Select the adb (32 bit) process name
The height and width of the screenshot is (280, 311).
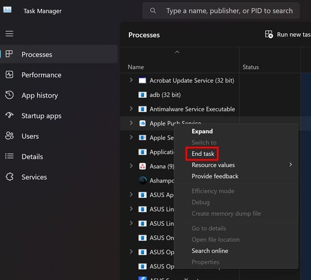pyautogui.click(x=165, y=95)
